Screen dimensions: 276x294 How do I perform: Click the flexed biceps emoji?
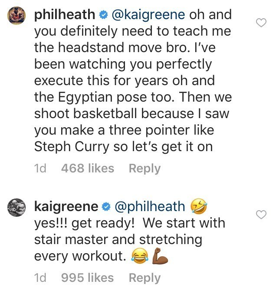point(159,256)
